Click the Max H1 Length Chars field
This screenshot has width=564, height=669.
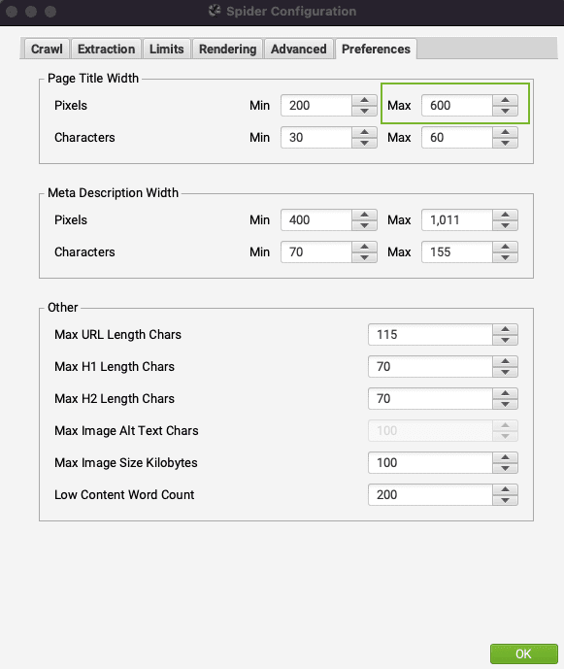pyautogui.click(x=430, y=366)
